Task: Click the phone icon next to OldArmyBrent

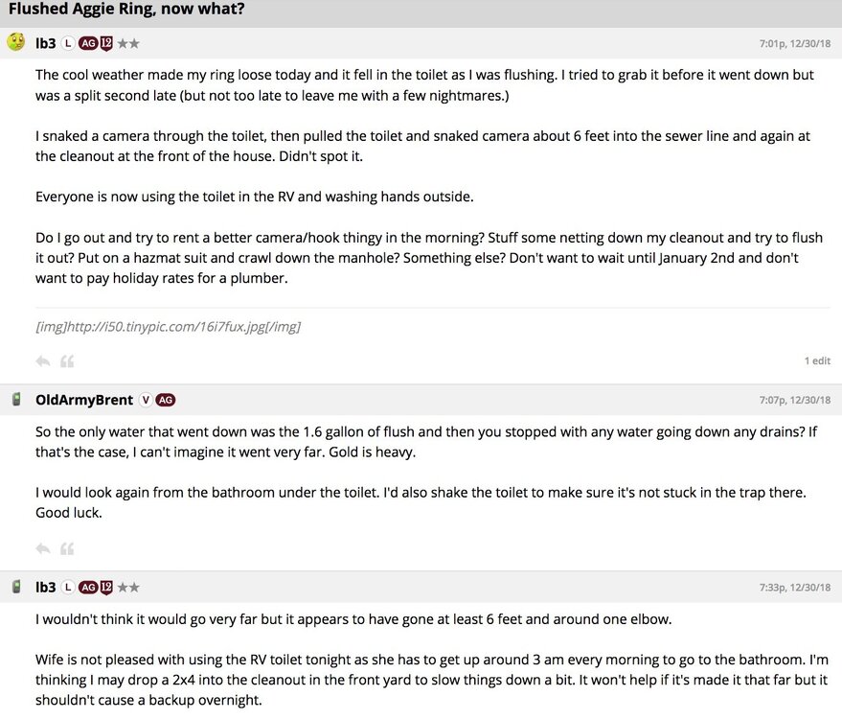Action: coord(16,400)
